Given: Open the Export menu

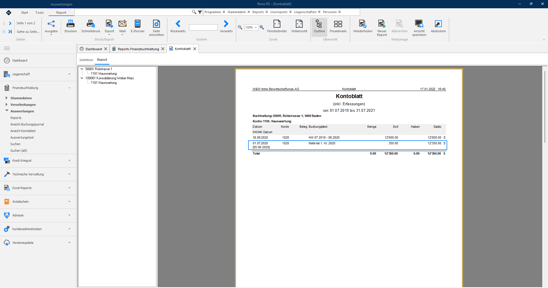Looking at the screenshot, I should [109, 27].
